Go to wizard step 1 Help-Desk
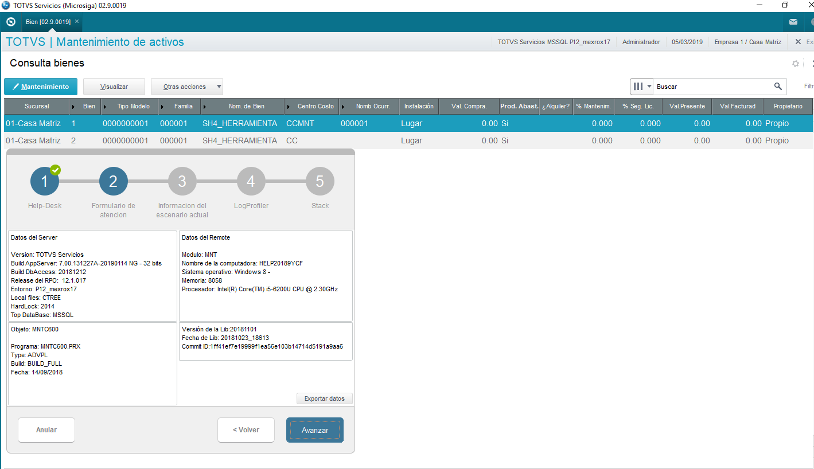 coord(45,182)
